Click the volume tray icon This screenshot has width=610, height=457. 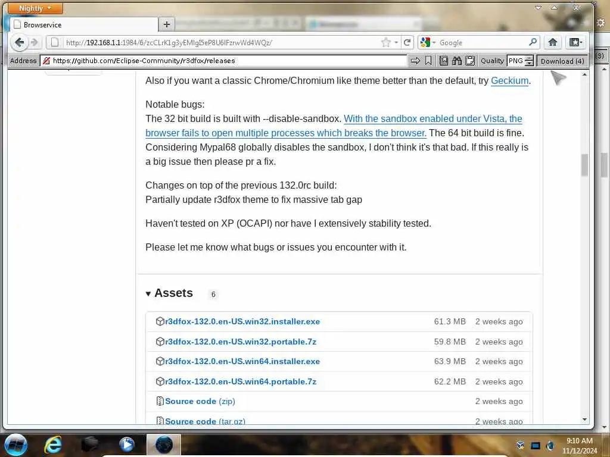(x=550, y=445)
